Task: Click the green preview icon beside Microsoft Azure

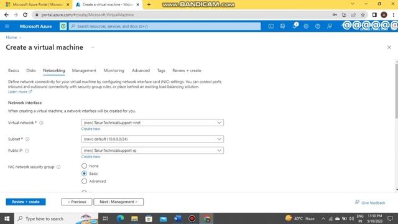Action: tap(63, 26)
